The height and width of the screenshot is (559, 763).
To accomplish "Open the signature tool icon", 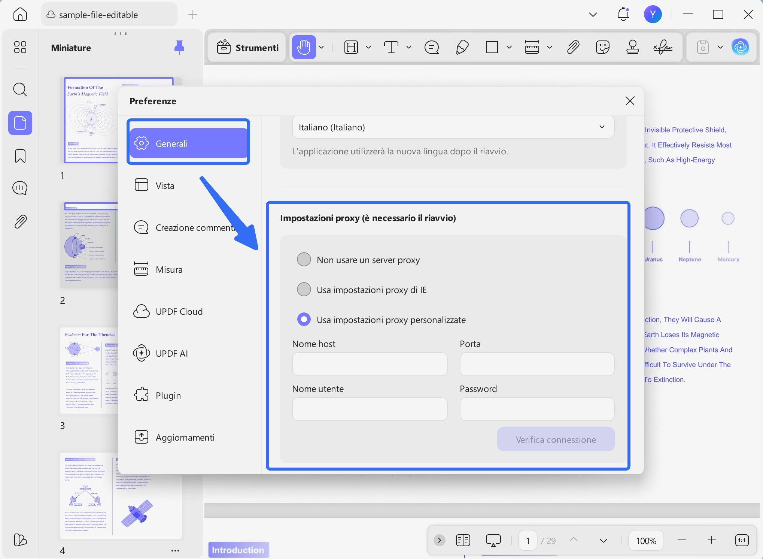I will pos(663,48).
